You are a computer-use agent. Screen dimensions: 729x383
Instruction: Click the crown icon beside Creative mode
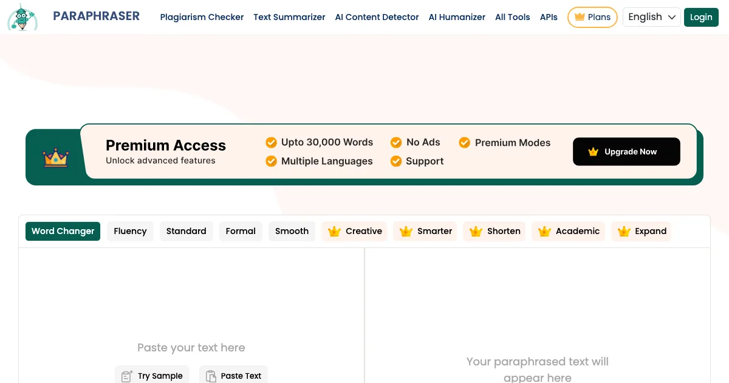click(x=334, y=231)
